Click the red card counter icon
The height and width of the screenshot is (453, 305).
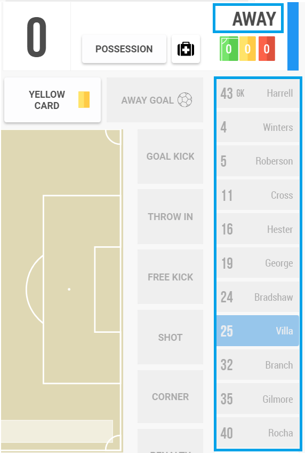pyautogui.click(x=267, y=49)
